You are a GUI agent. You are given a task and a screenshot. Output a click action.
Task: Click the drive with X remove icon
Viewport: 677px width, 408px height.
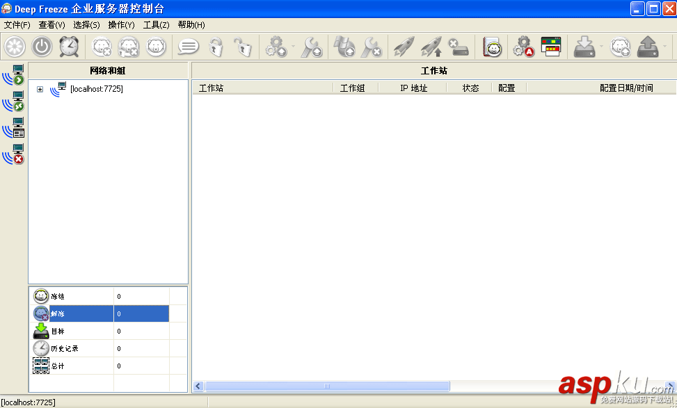(459, 47)
